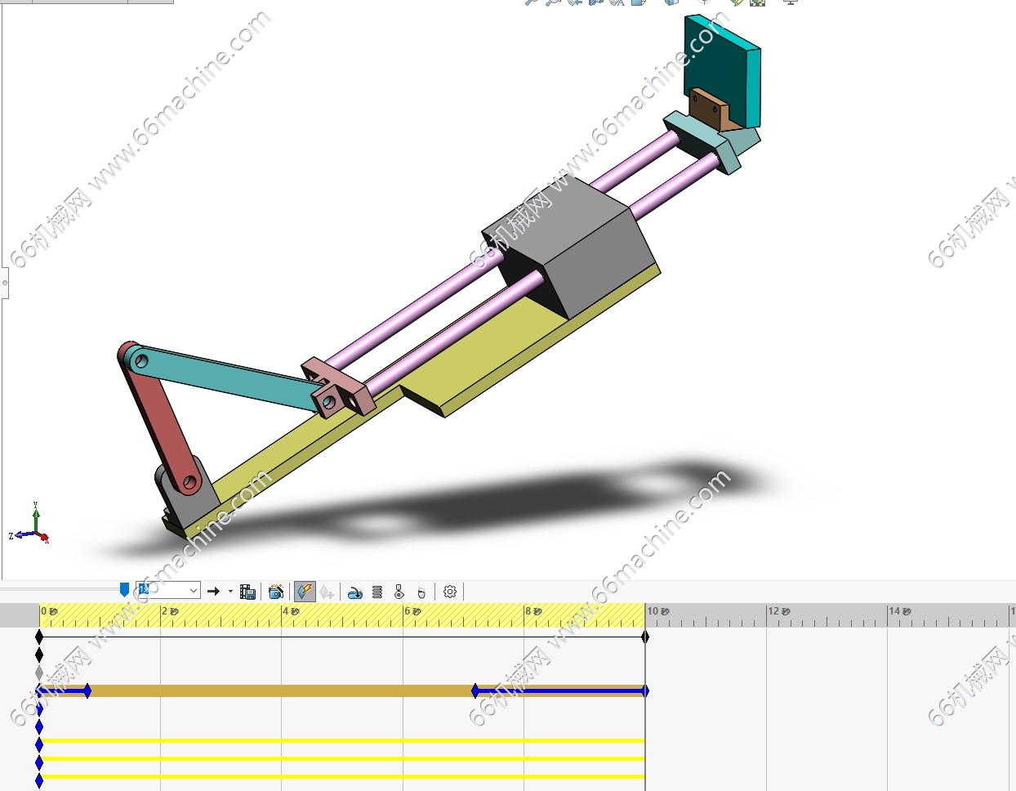
Task: Add a Motor to the motion study
Action: pos(355,592)
